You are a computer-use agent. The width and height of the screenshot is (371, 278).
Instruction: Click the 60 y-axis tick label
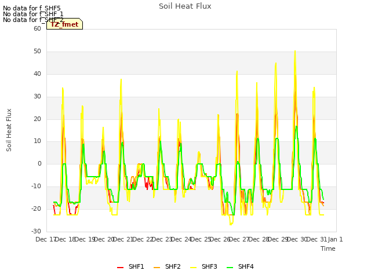tap(37, 28)
